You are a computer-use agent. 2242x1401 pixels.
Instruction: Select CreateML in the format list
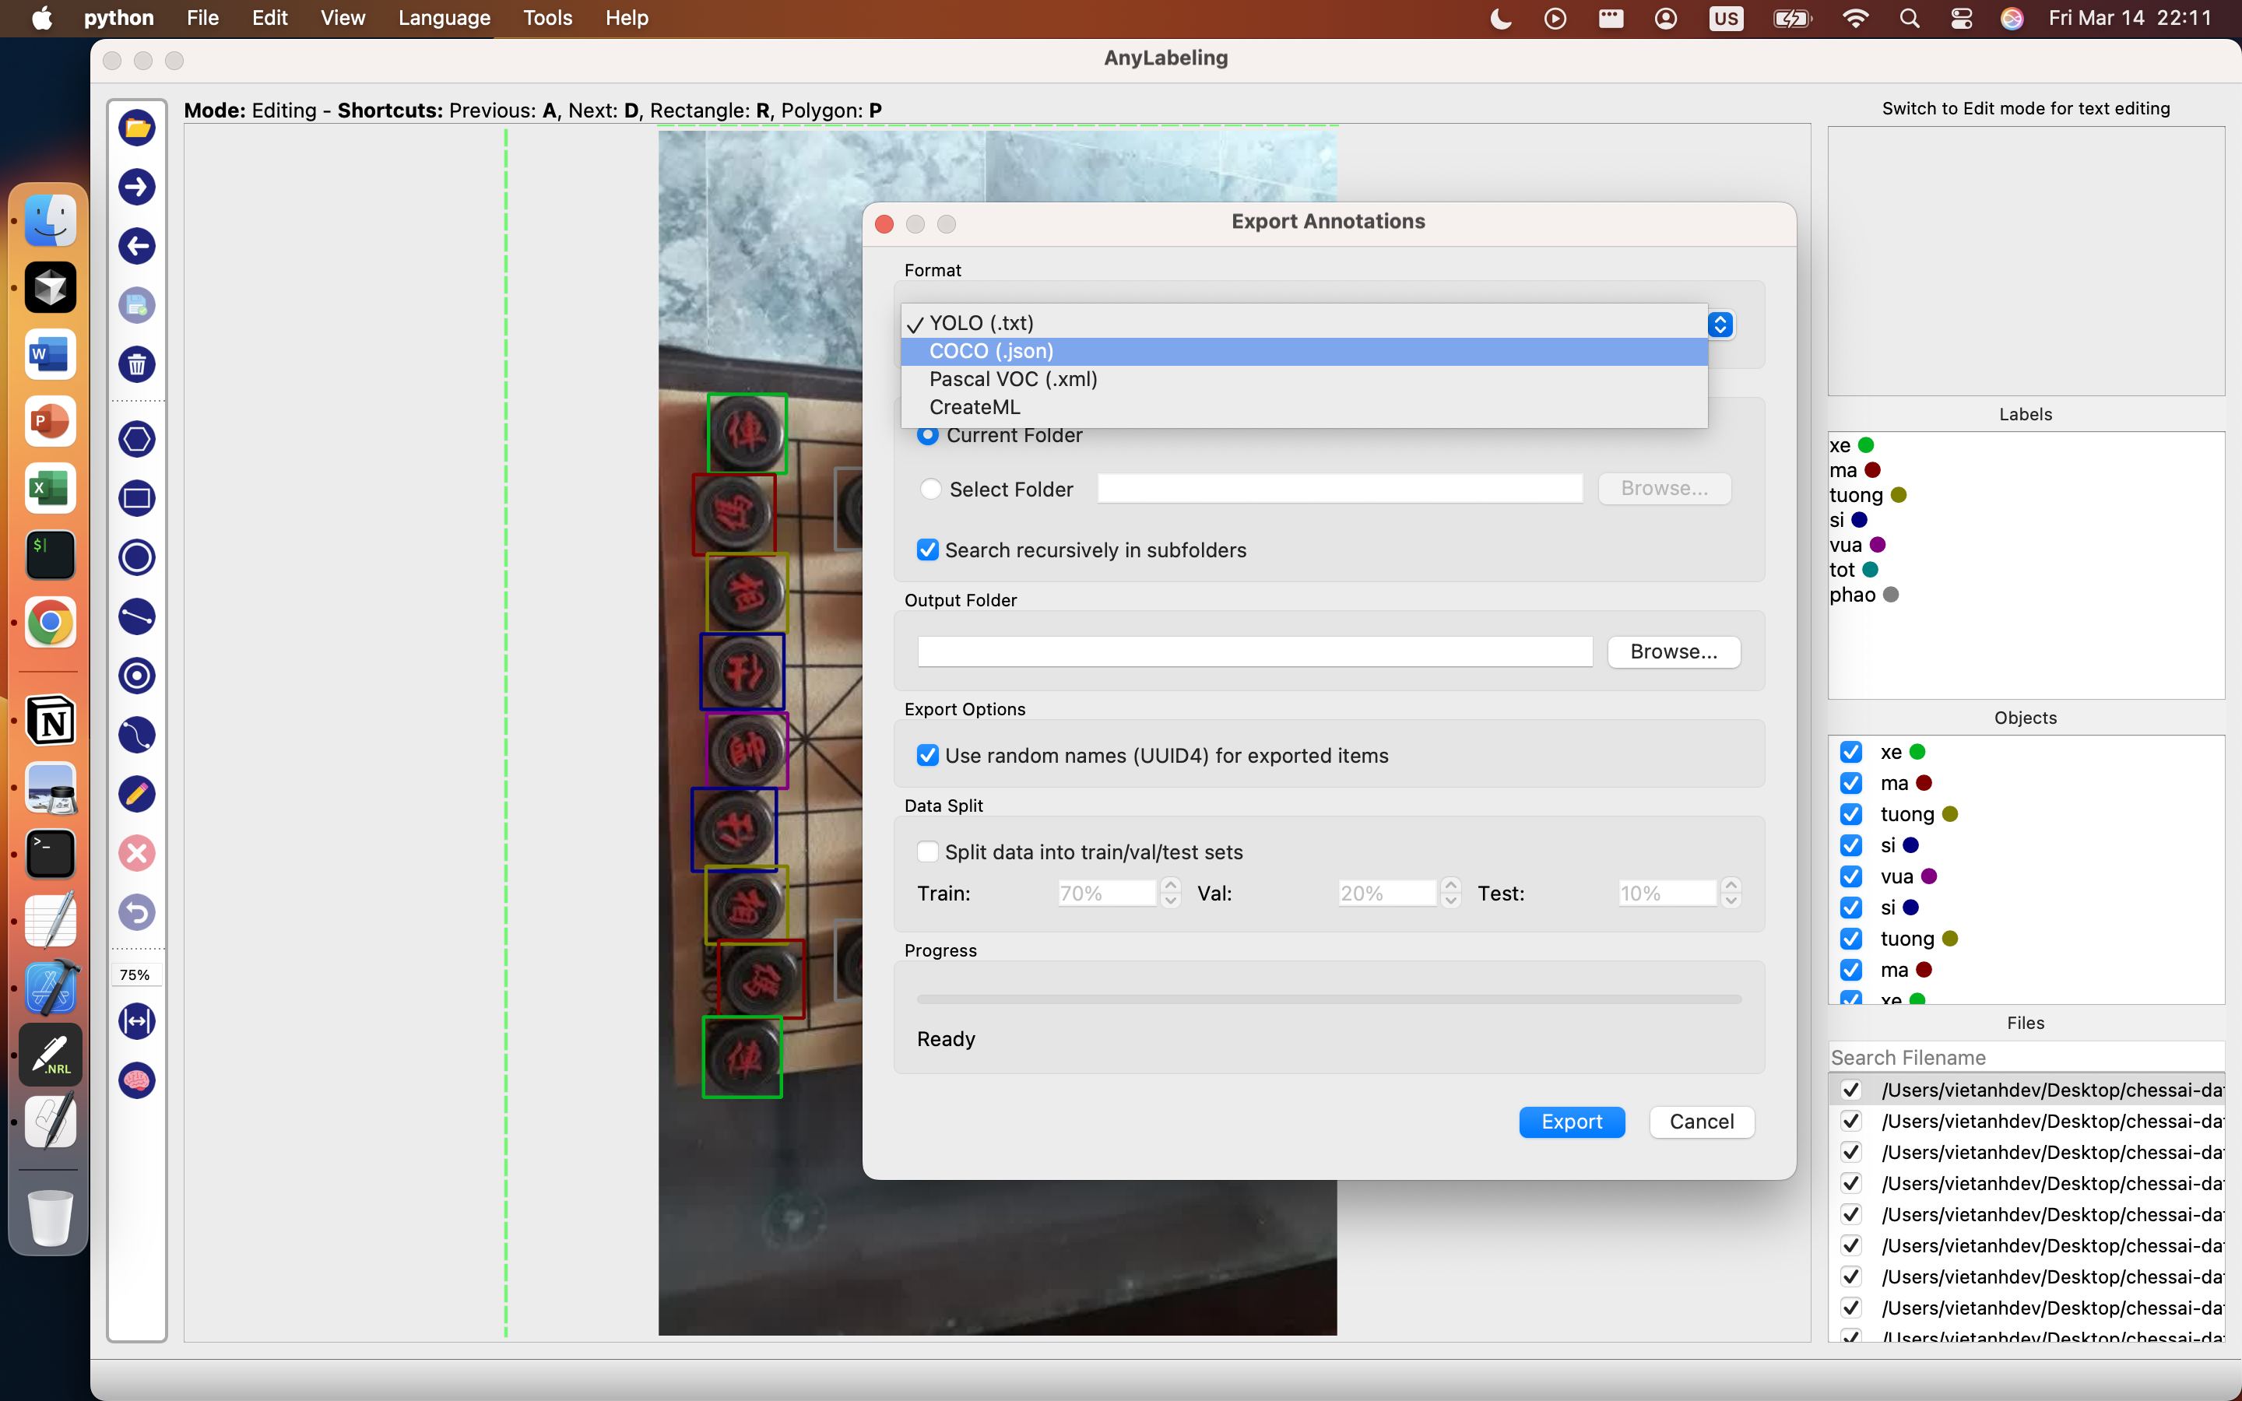975,408
